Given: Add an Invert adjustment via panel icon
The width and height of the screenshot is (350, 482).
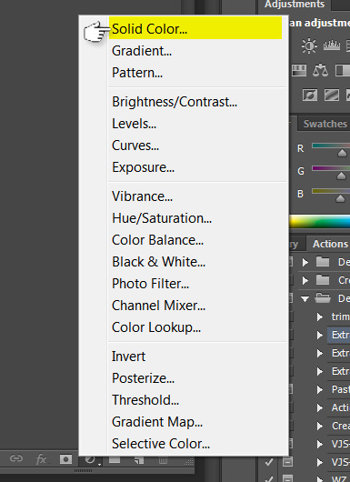Looking at the screenshot, I should tap(310, 95).
